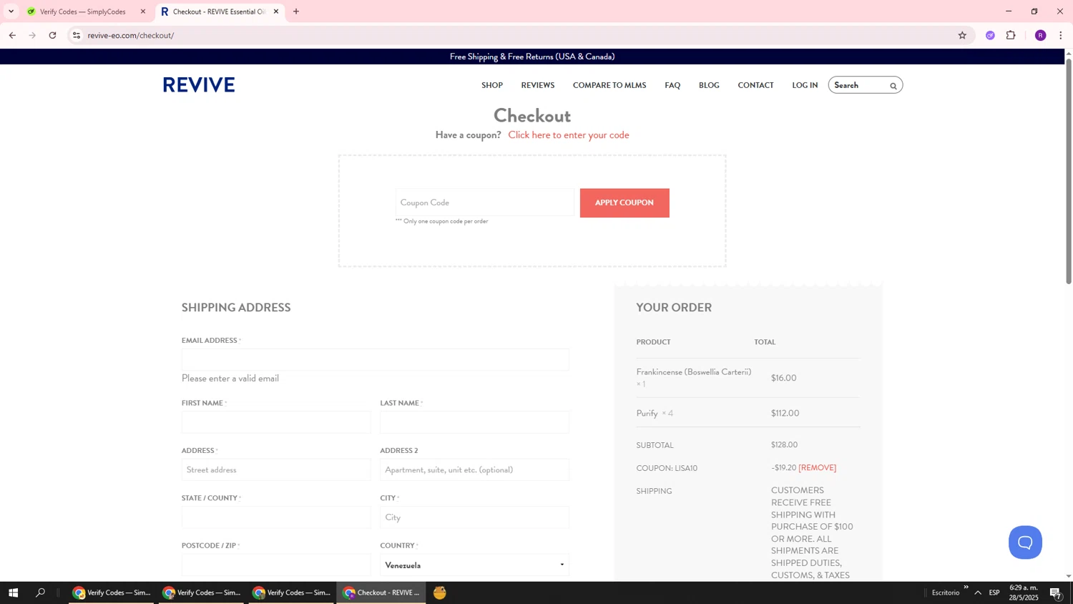Focus the Email Address field
The image size is (1073, 604).
click(376, 360)
